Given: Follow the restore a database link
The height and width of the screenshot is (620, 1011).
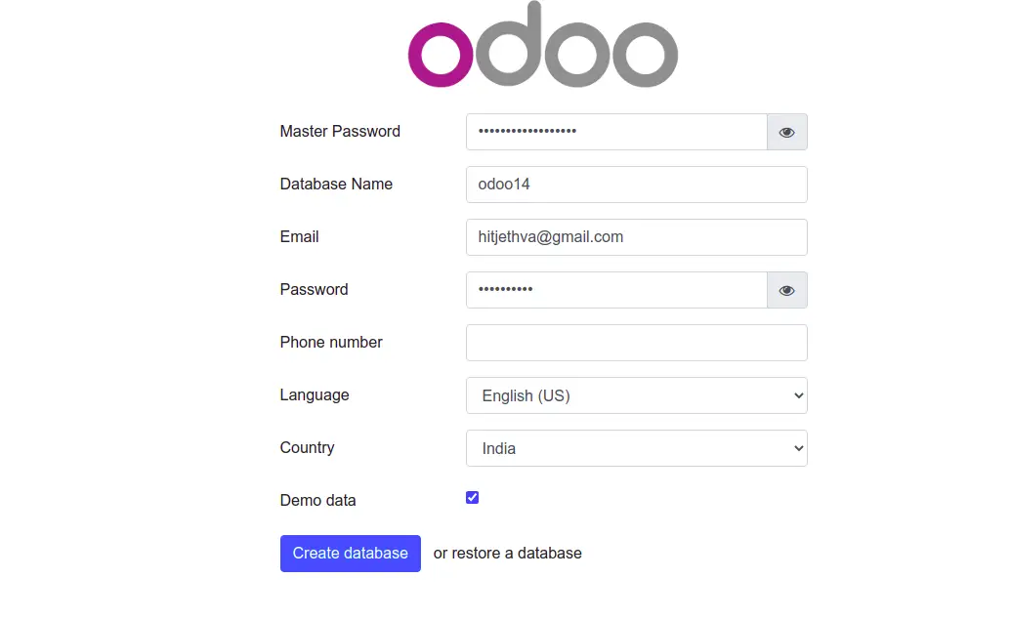Looking at the screenshot, I should coord(517,553).
